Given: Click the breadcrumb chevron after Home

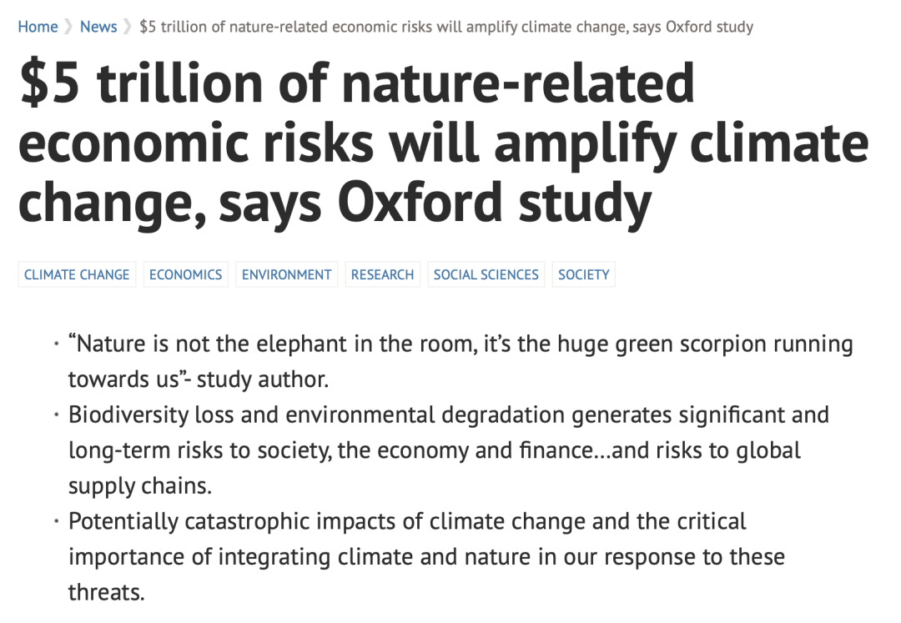Looking at the screenshot, I should click(x=68, y=27).
